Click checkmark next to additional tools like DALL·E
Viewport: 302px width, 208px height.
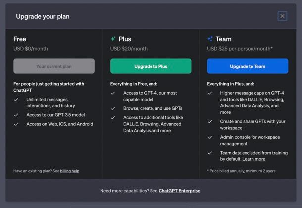[x=113, y=118]
